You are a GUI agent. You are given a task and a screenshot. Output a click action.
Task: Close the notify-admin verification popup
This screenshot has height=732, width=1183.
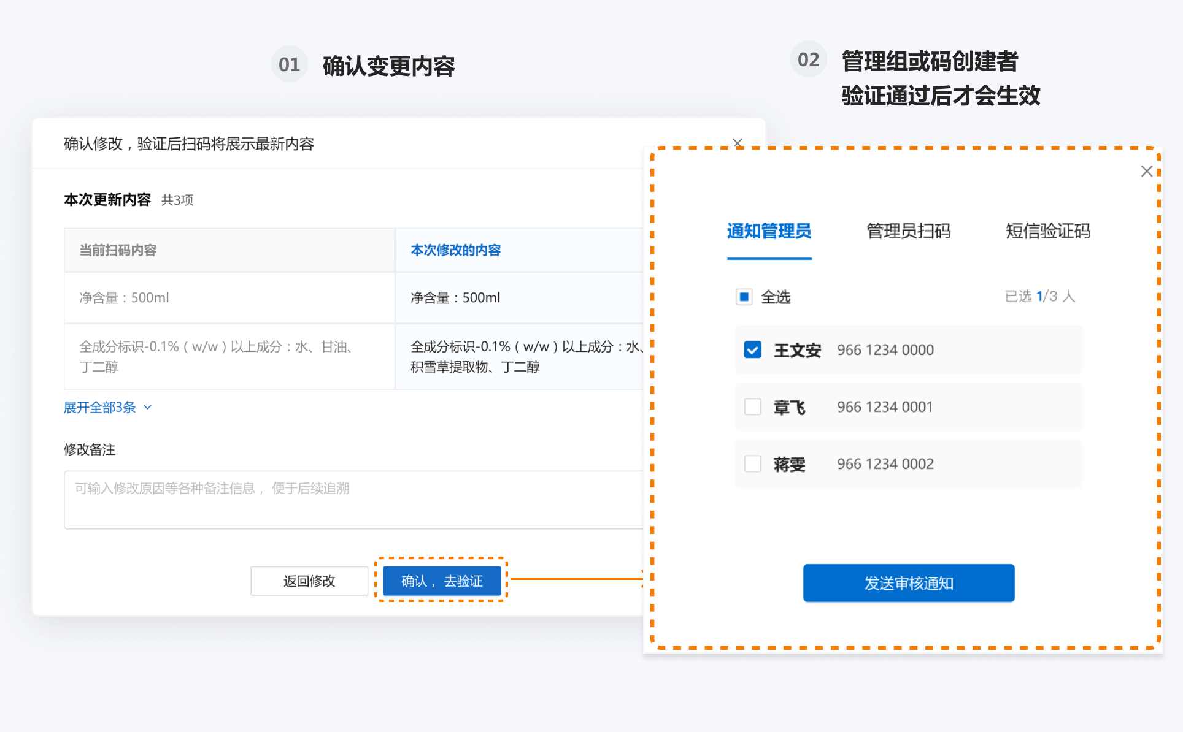tap(1146, 172)
